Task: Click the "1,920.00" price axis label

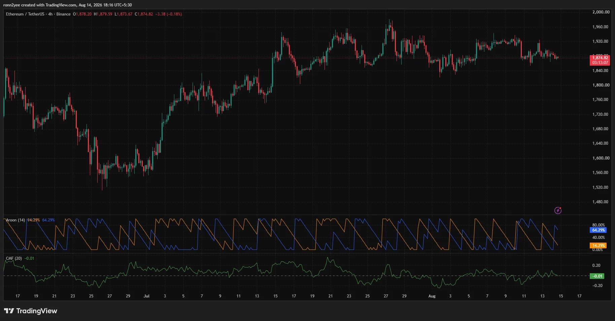Action: pyautogui.click(x=601, y=41)
